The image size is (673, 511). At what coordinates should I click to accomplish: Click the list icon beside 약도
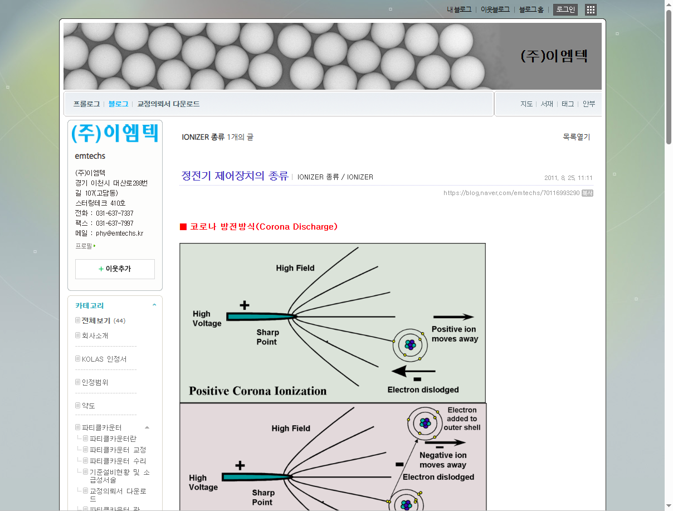click(x=78, y=406)
